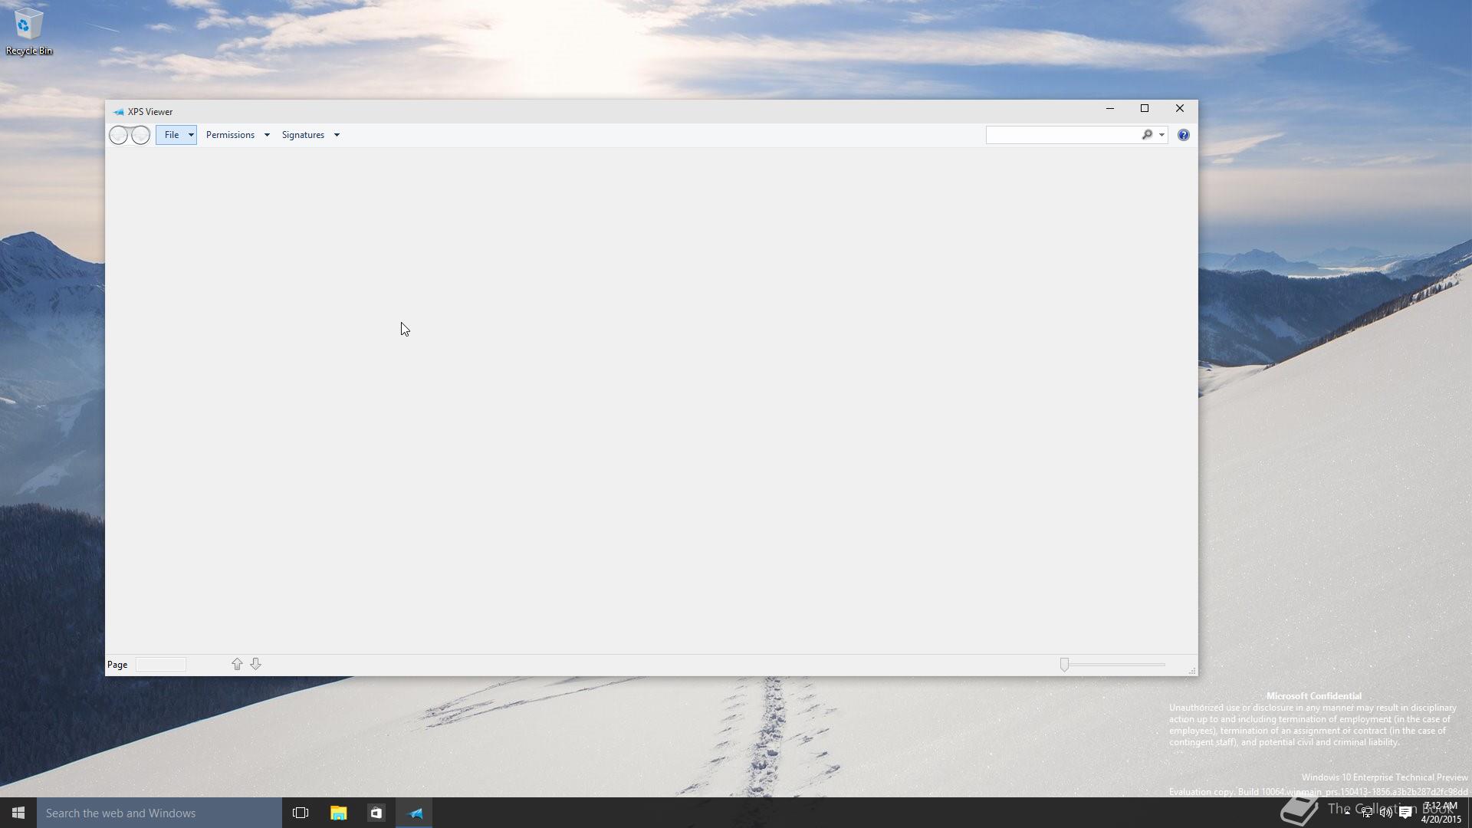Expand the Permissions dropdown arrow
Viewport: 1472px width, 828px height.
(x=267, y=135)
